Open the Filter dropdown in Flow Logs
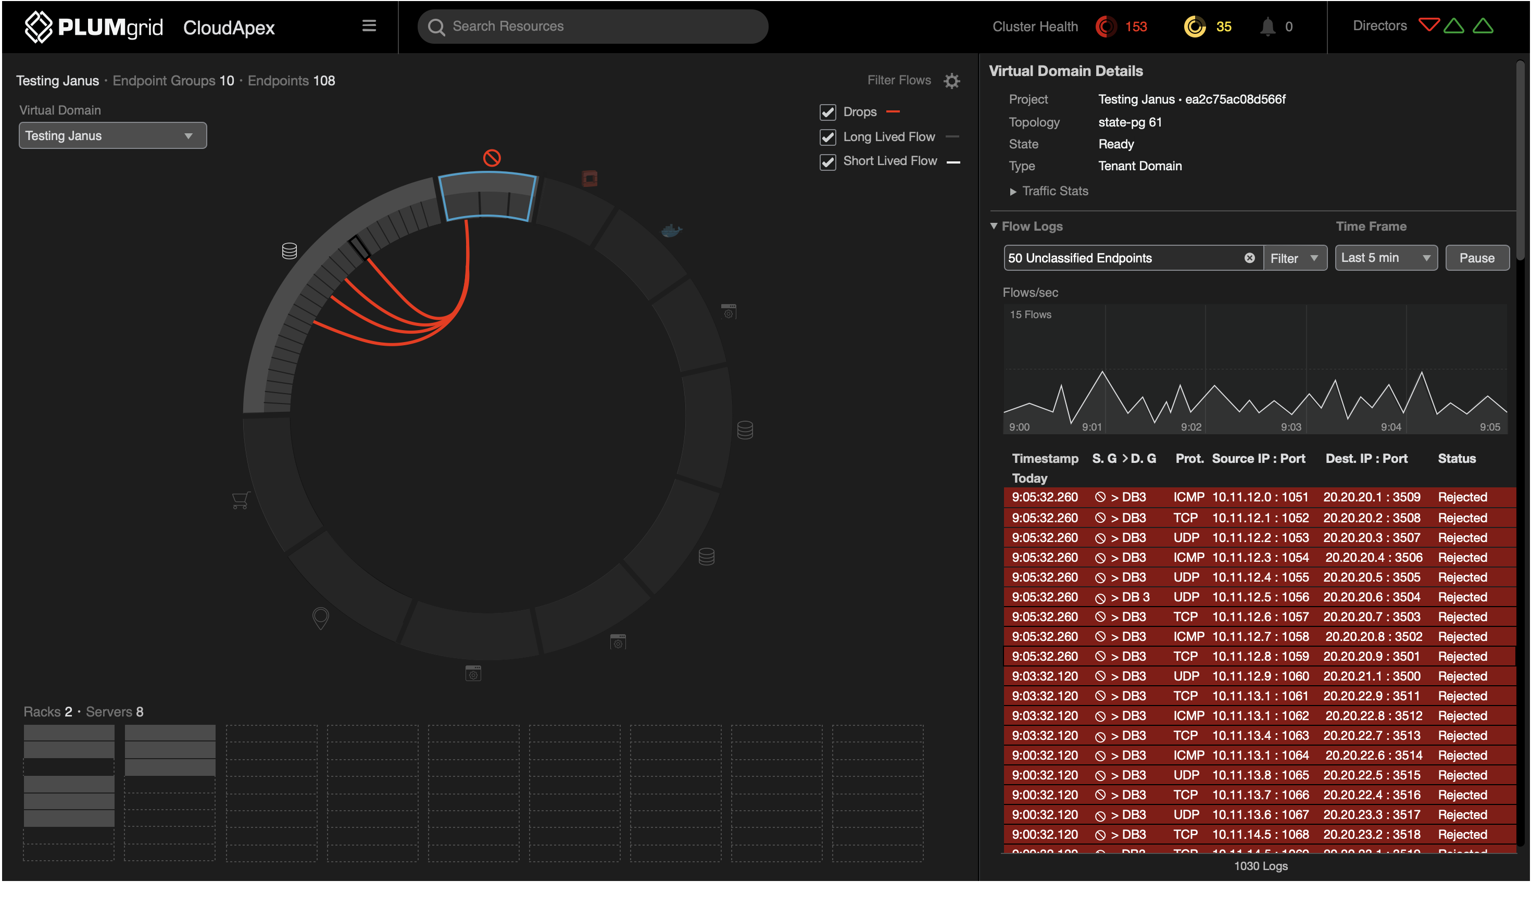The image size is (1531, 906). [x=1295, y=258]
